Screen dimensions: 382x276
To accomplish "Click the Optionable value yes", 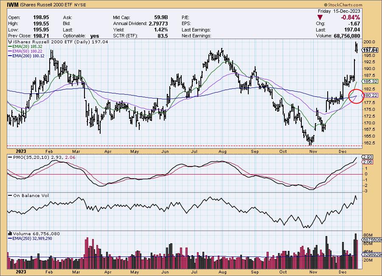I will click(95, 36).
